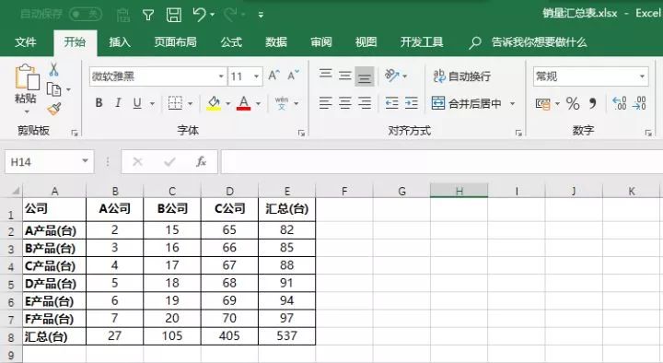The image size is (663, 363).
Task: Click the phonetic guide wén icon
Action: [x=282, y=103]
